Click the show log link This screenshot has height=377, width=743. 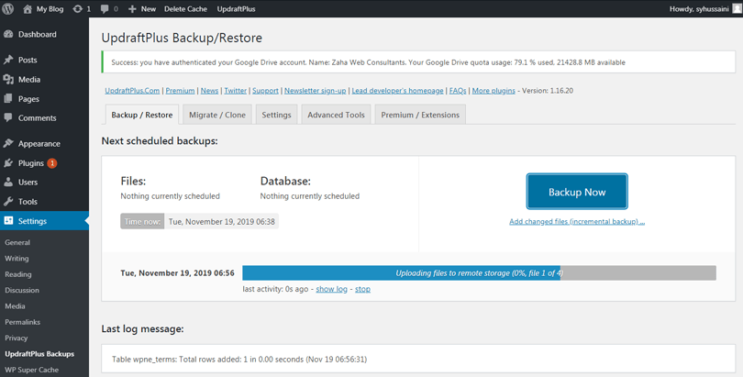332,289
